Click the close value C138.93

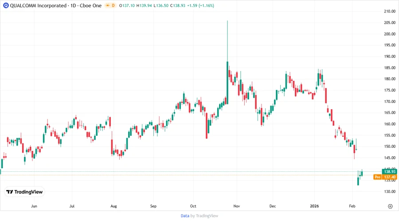[x=178, y=5]
